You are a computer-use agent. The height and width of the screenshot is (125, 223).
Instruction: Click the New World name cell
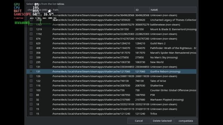pyautogui.click(x=157, y=62)
